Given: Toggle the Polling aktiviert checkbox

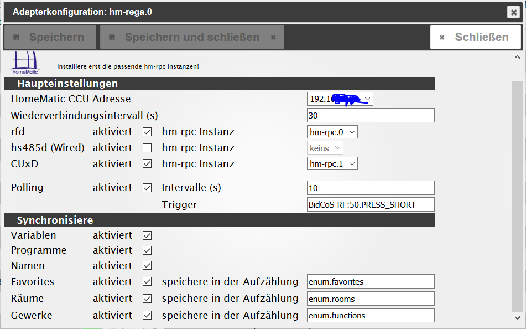Looking at the screenshot, I should coord(147,188).
